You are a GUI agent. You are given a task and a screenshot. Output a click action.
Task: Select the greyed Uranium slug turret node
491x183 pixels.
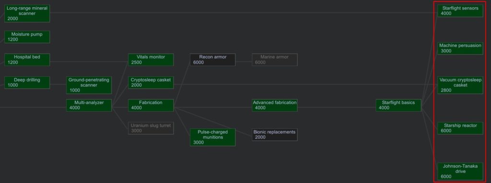[x=151, y=128]
